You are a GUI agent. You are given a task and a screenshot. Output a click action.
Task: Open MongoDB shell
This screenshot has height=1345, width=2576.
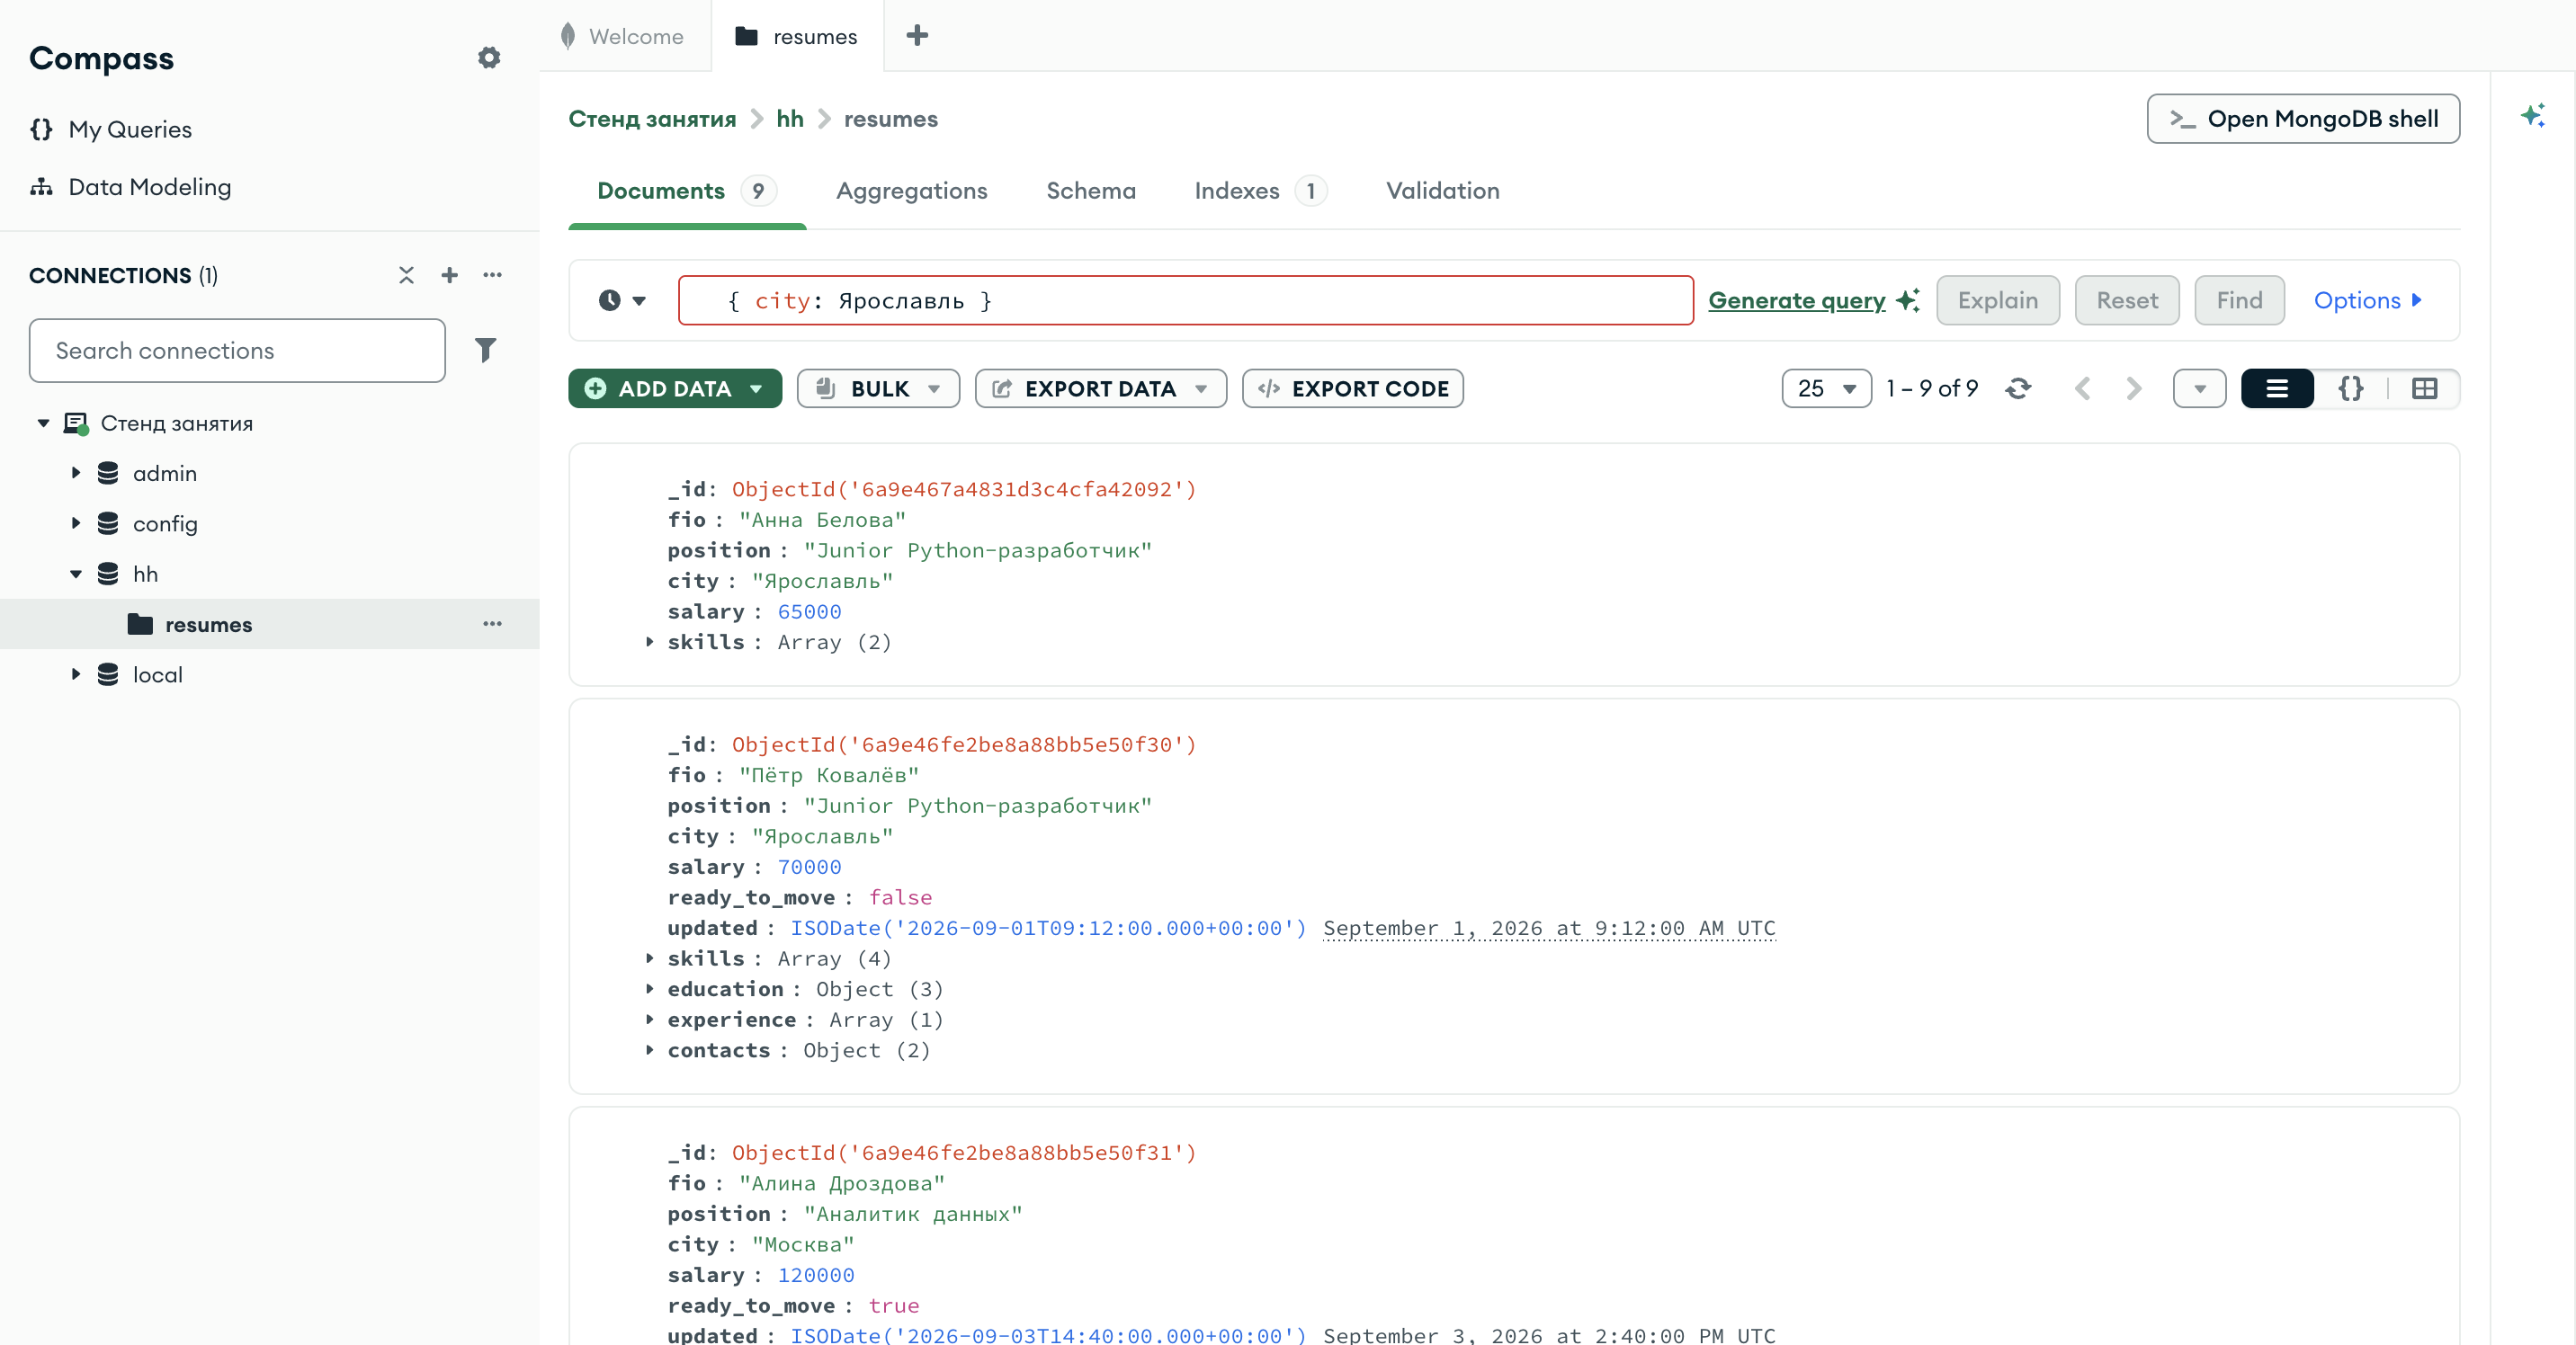2303,119
